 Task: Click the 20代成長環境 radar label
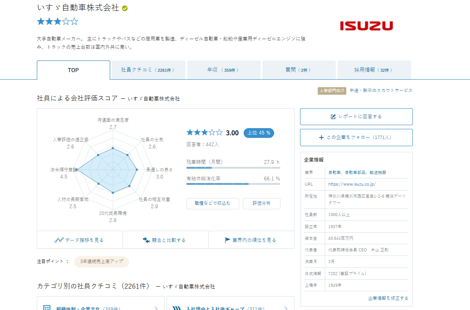click(x=113, y=213)
